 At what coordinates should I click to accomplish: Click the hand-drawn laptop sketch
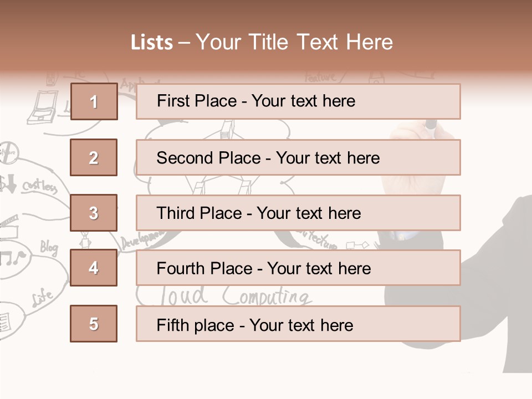(42, 108)
